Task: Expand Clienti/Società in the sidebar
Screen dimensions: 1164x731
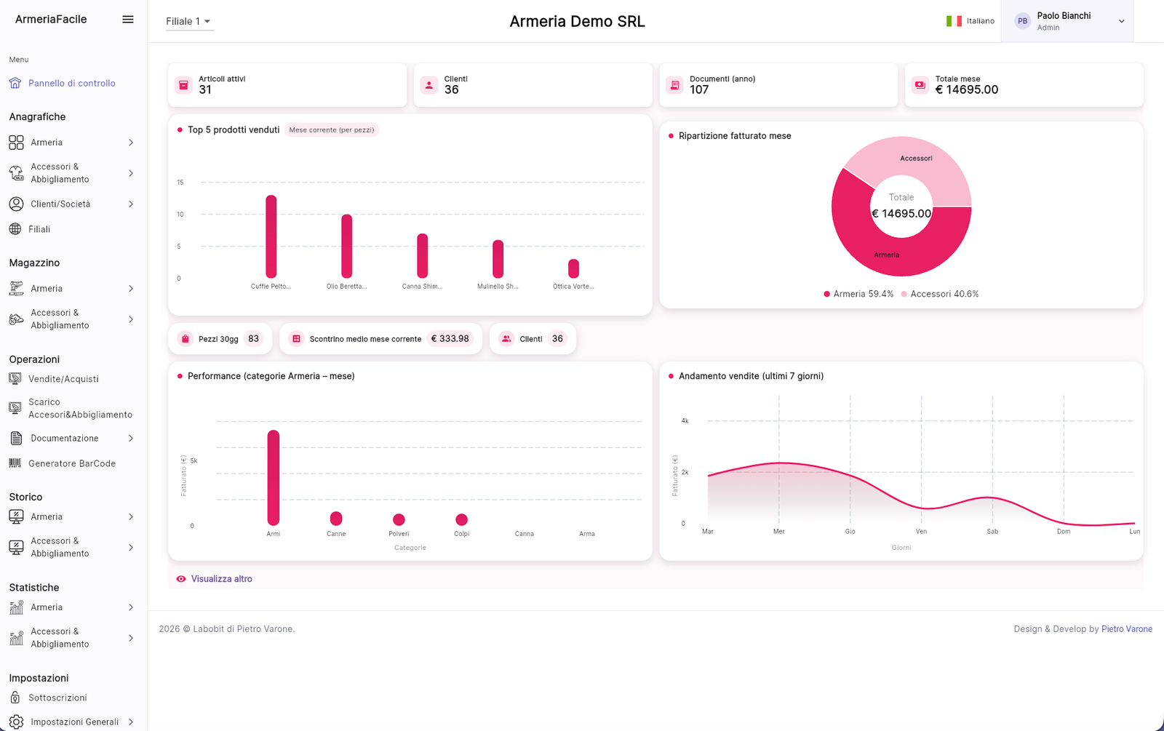Action: coord(71,204)
